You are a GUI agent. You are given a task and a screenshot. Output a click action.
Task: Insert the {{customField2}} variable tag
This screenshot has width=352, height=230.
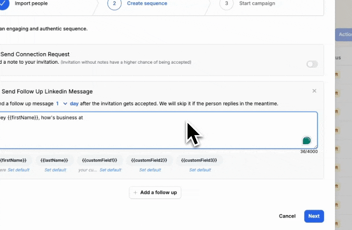pyautogui.click(x=149, y=160)
